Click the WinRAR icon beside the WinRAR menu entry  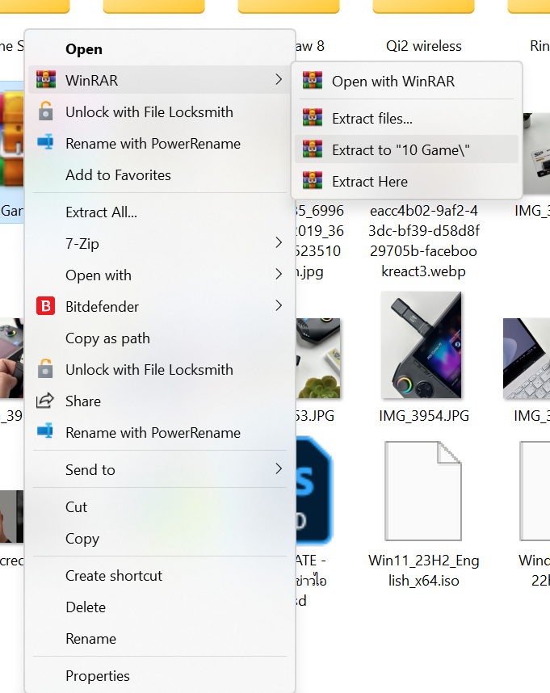coord(46,79)
